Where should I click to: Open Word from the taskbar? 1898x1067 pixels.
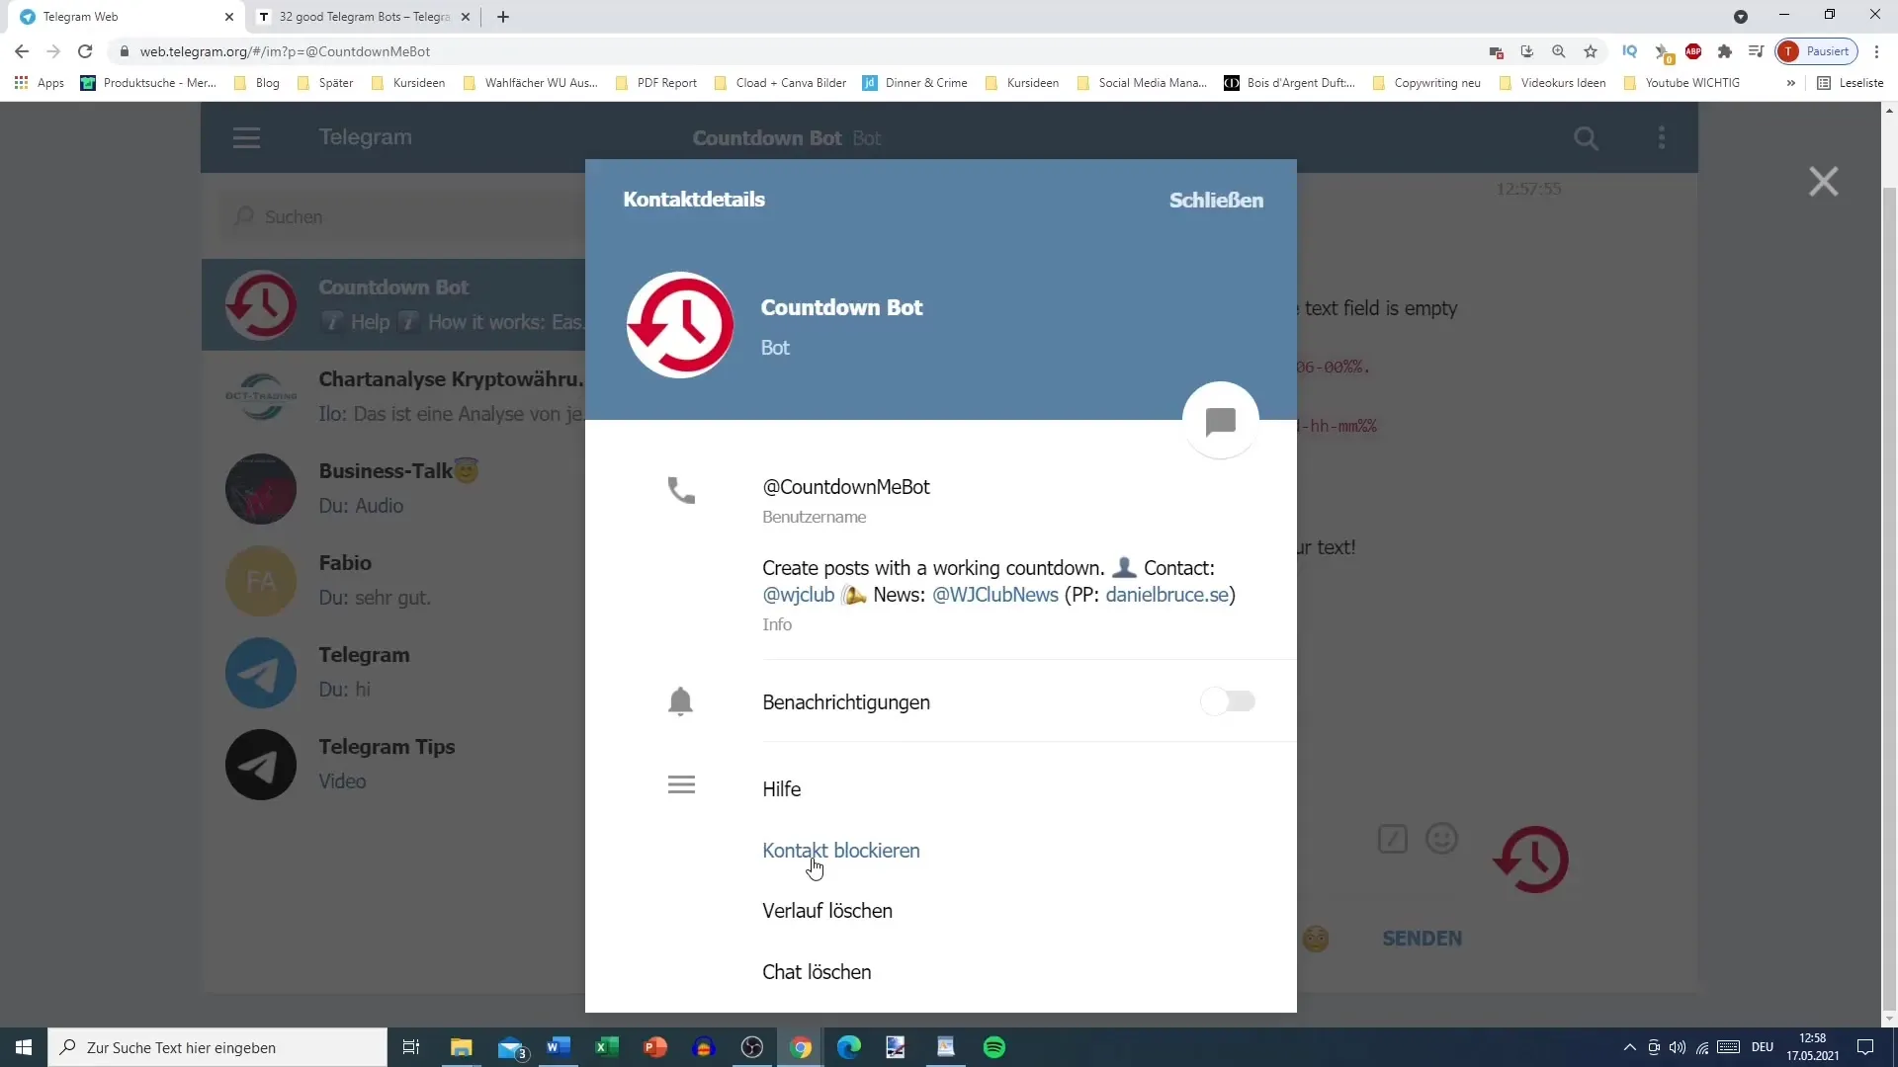[559, 1047]
